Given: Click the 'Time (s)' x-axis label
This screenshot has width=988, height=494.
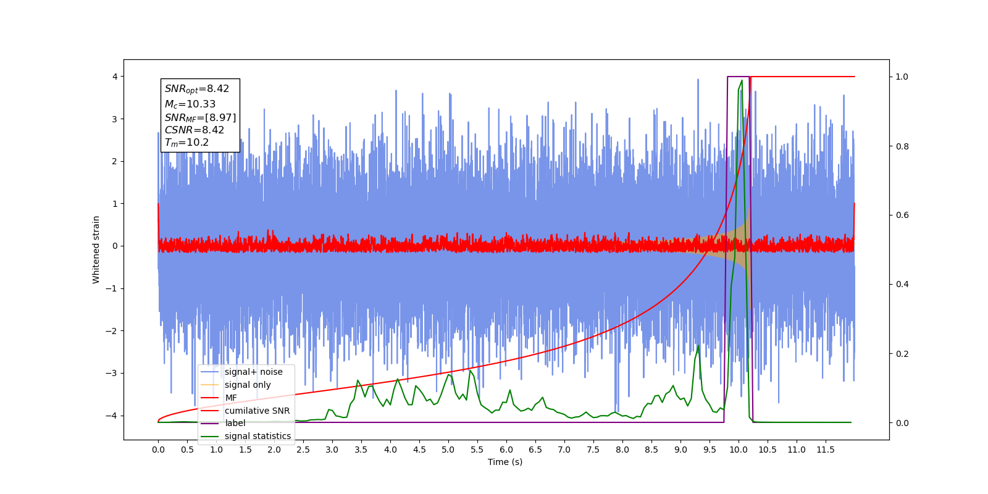Looking at the screenshot, I should [x=505, y=462].
